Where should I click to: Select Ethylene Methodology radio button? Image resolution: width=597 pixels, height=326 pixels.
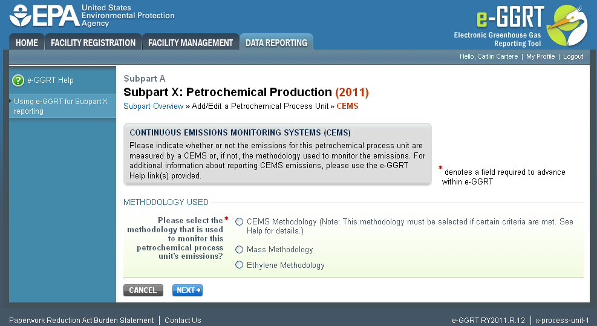[x=239, y=265]
